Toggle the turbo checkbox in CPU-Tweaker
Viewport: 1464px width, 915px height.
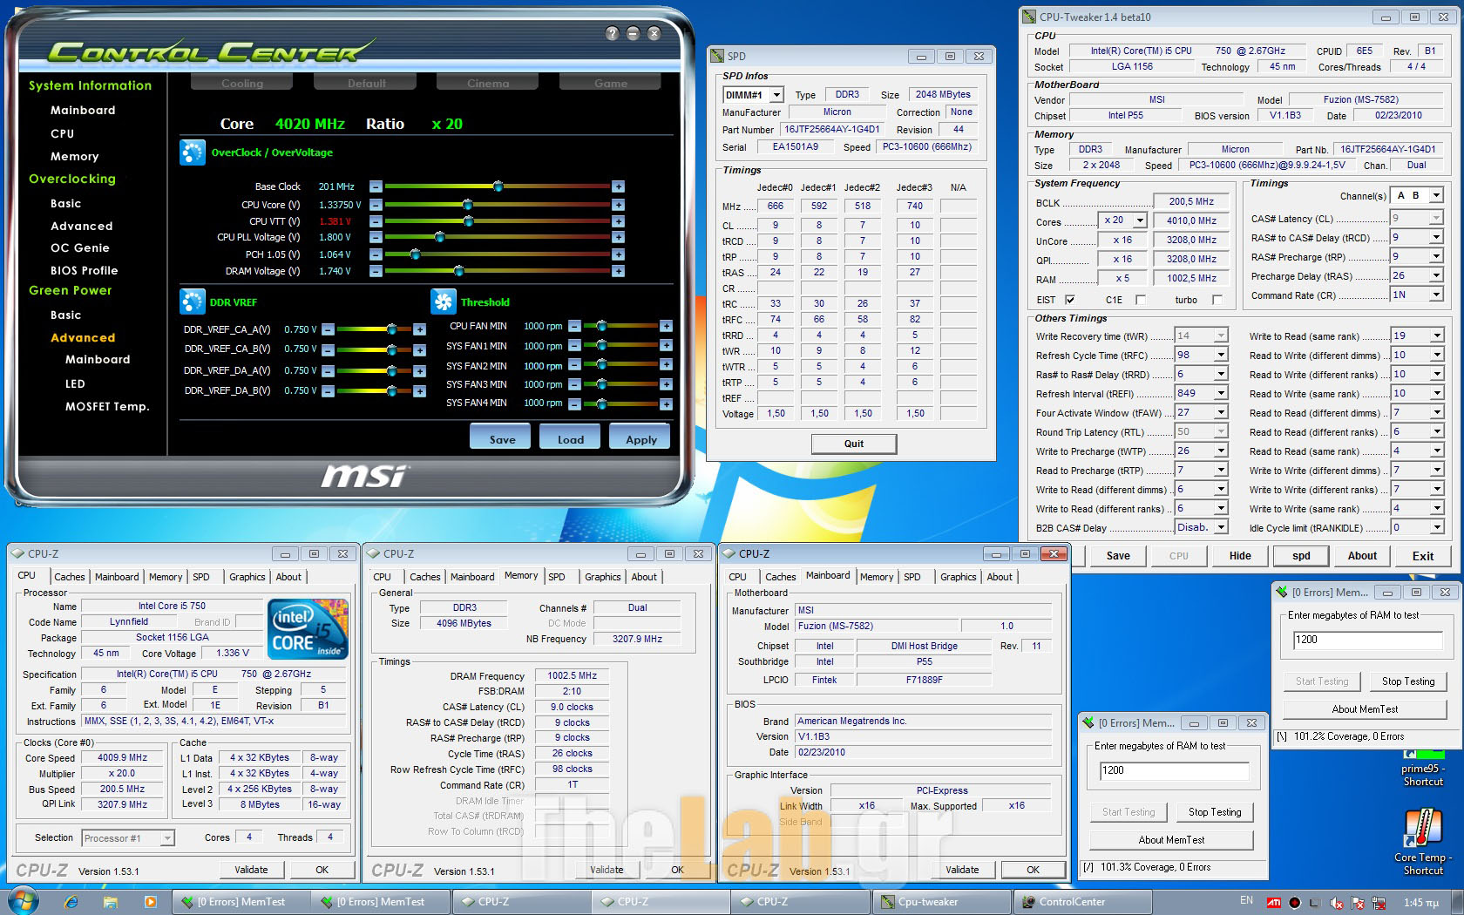[1217, 300]
